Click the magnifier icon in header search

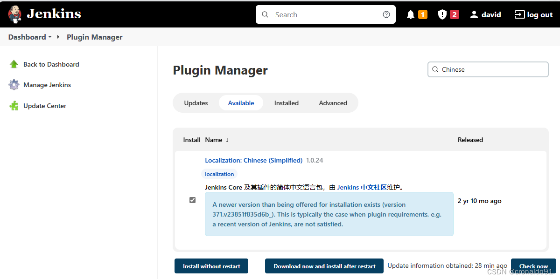[265, 14]
